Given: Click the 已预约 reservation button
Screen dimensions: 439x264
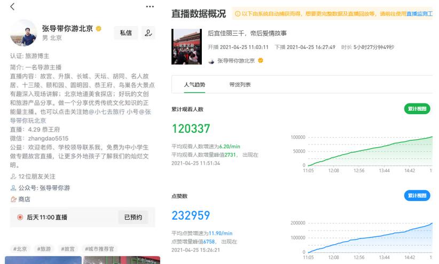Looking at the screenshot, I should [x=133, y=217].
